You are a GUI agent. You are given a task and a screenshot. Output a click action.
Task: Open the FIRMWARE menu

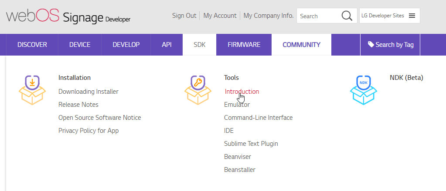click(244, 44)
